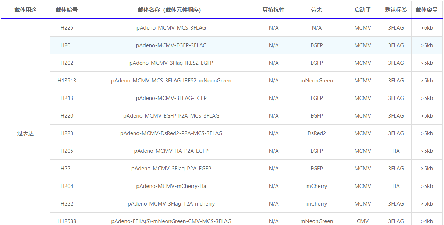Select vector number H12588
The width and height of the screenshot is (444, 225).
click(67, 221)
